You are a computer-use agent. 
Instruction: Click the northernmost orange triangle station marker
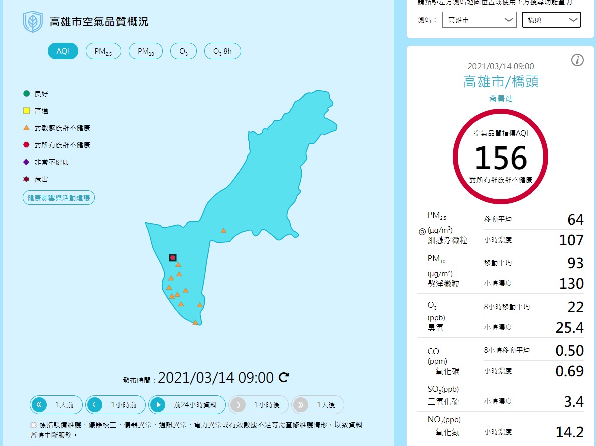(223, 230)
